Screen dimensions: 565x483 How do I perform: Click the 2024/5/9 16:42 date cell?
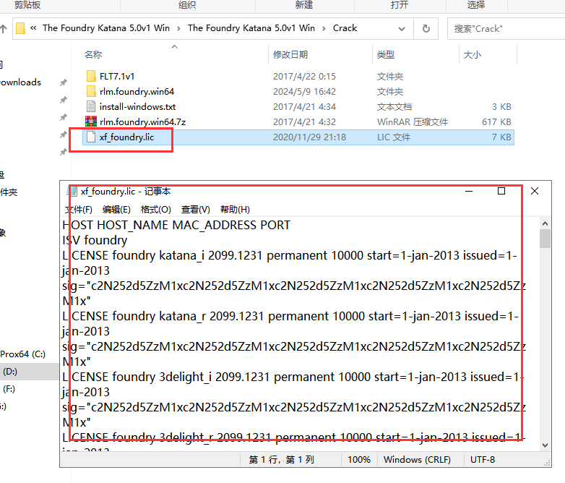(304, 92)
